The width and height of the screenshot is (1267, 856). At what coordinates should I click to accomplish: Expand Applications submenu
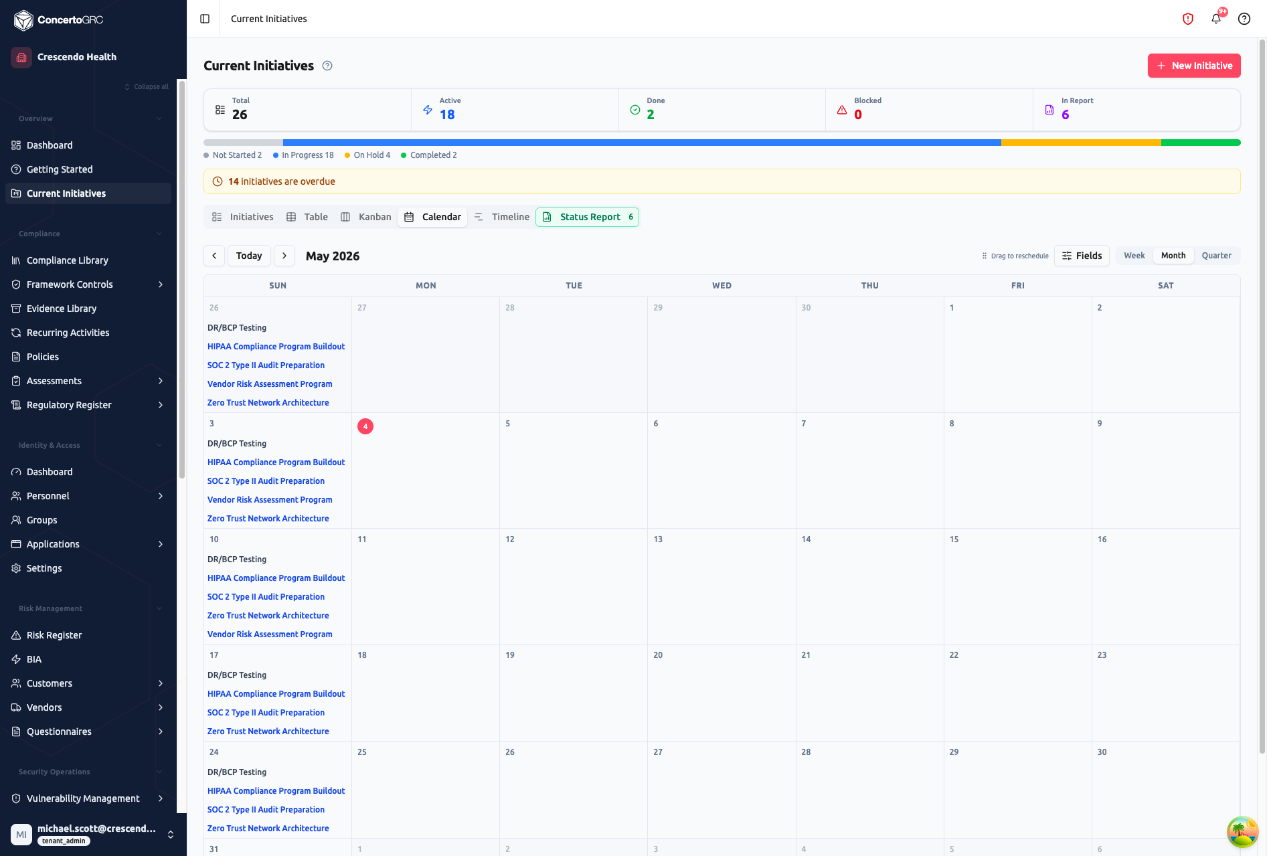(x=161, y=544)
